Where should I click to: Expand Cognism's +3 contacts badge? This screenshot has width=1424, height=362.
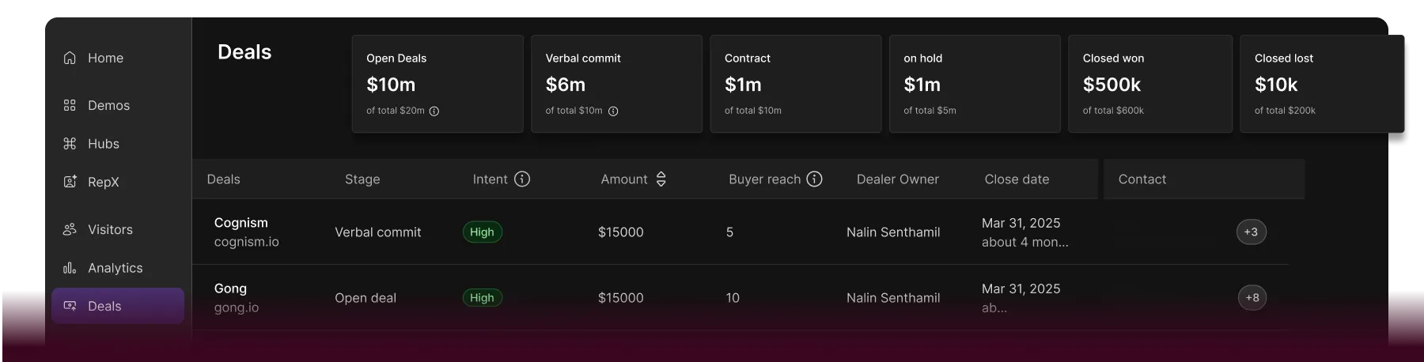tap(1251, 232)
